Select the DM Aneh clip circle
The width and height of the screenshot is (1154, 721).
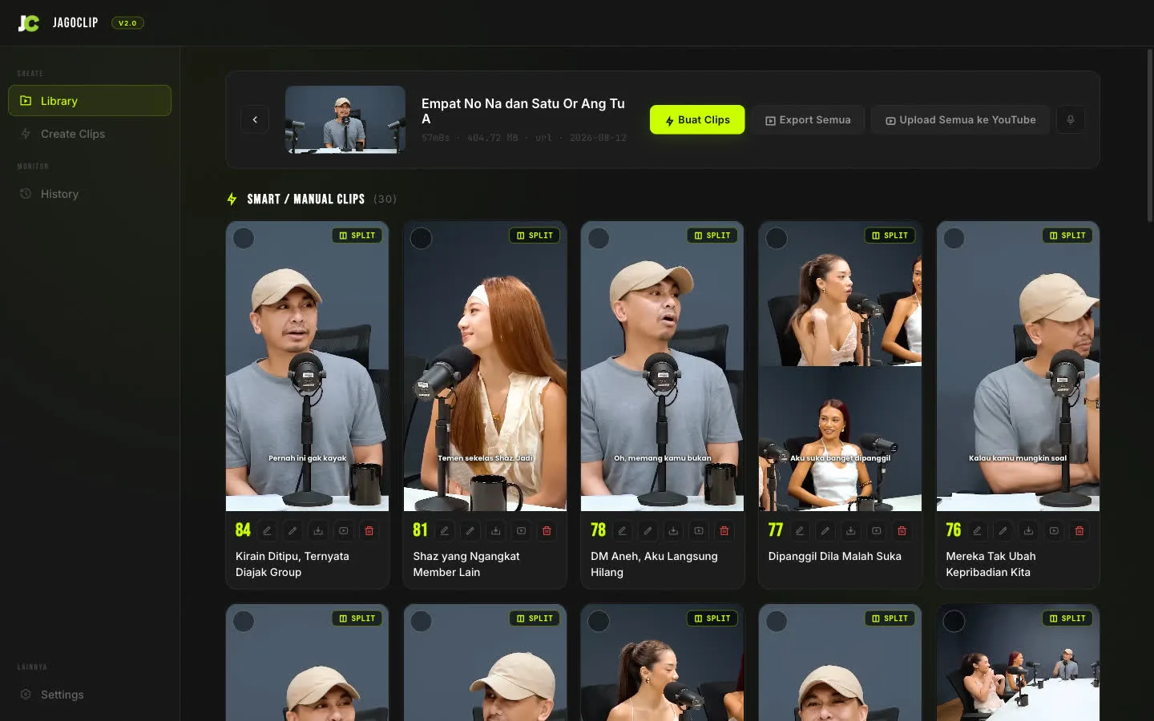[599, 238]
